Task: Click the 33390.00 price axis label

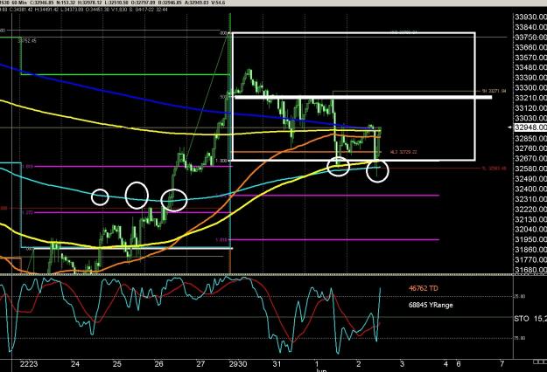Action: coord(530,78)
